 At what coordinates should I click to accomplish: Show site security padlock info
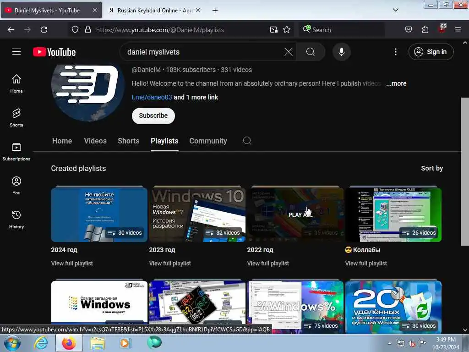click(x=87, y=30)
